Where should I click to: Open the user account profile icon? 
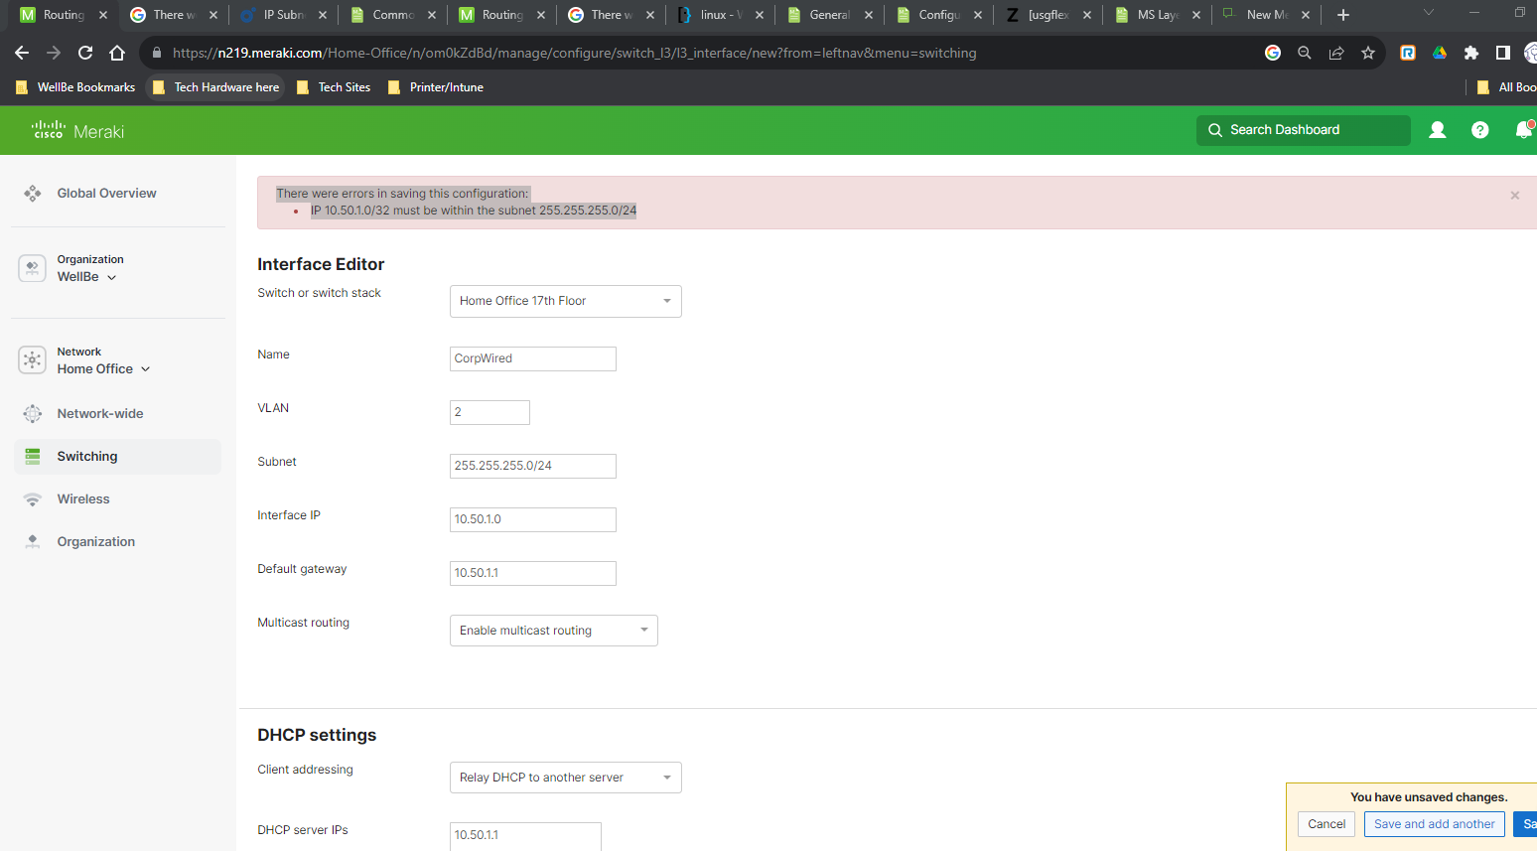[1437, 130]
